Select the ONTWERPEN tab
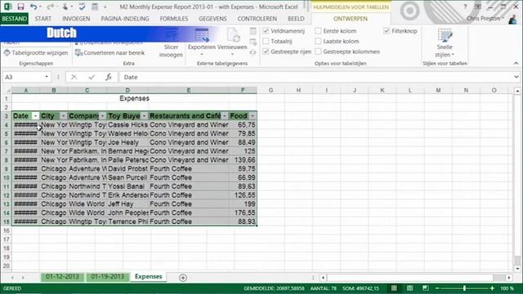The image size is (523, 294). [351, 19]
